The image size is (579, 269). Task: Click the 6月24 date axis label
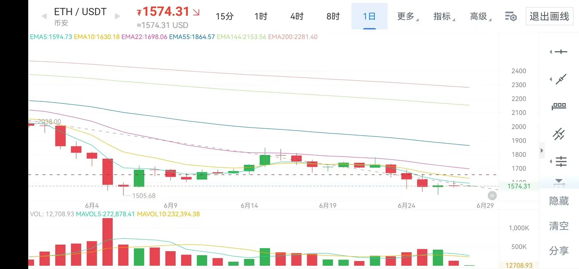click(x=406, y=206)
